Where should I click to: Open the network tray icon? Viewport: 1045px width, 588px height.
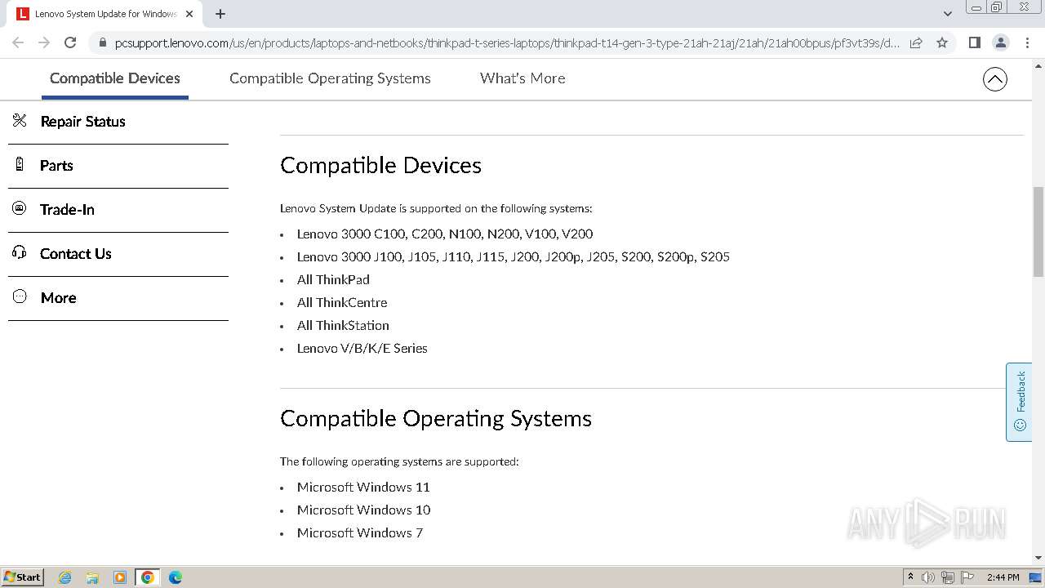[x=948, y=577]
